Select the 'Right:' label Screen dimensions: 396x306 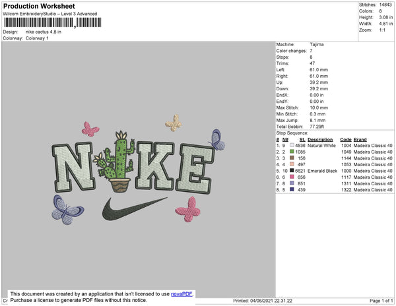282,76
